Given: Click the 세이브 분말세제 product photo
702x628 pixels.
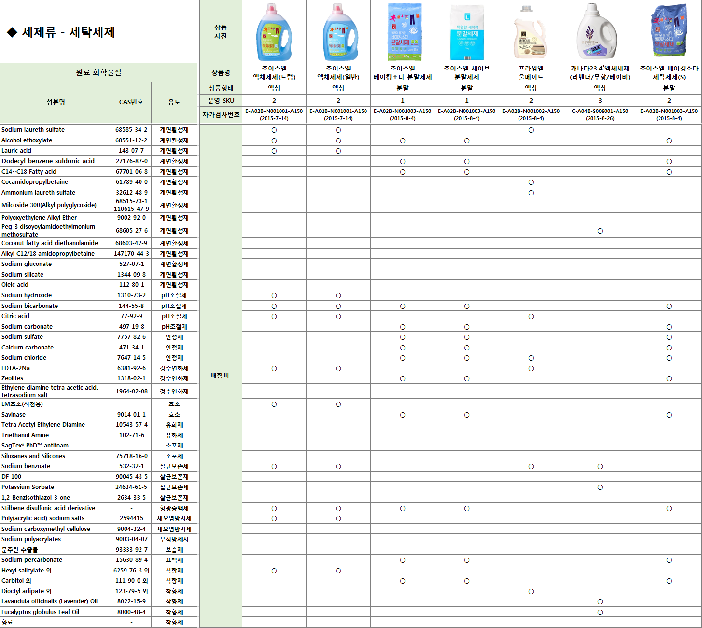Looking at the screenshot, I should coord(467,32).
